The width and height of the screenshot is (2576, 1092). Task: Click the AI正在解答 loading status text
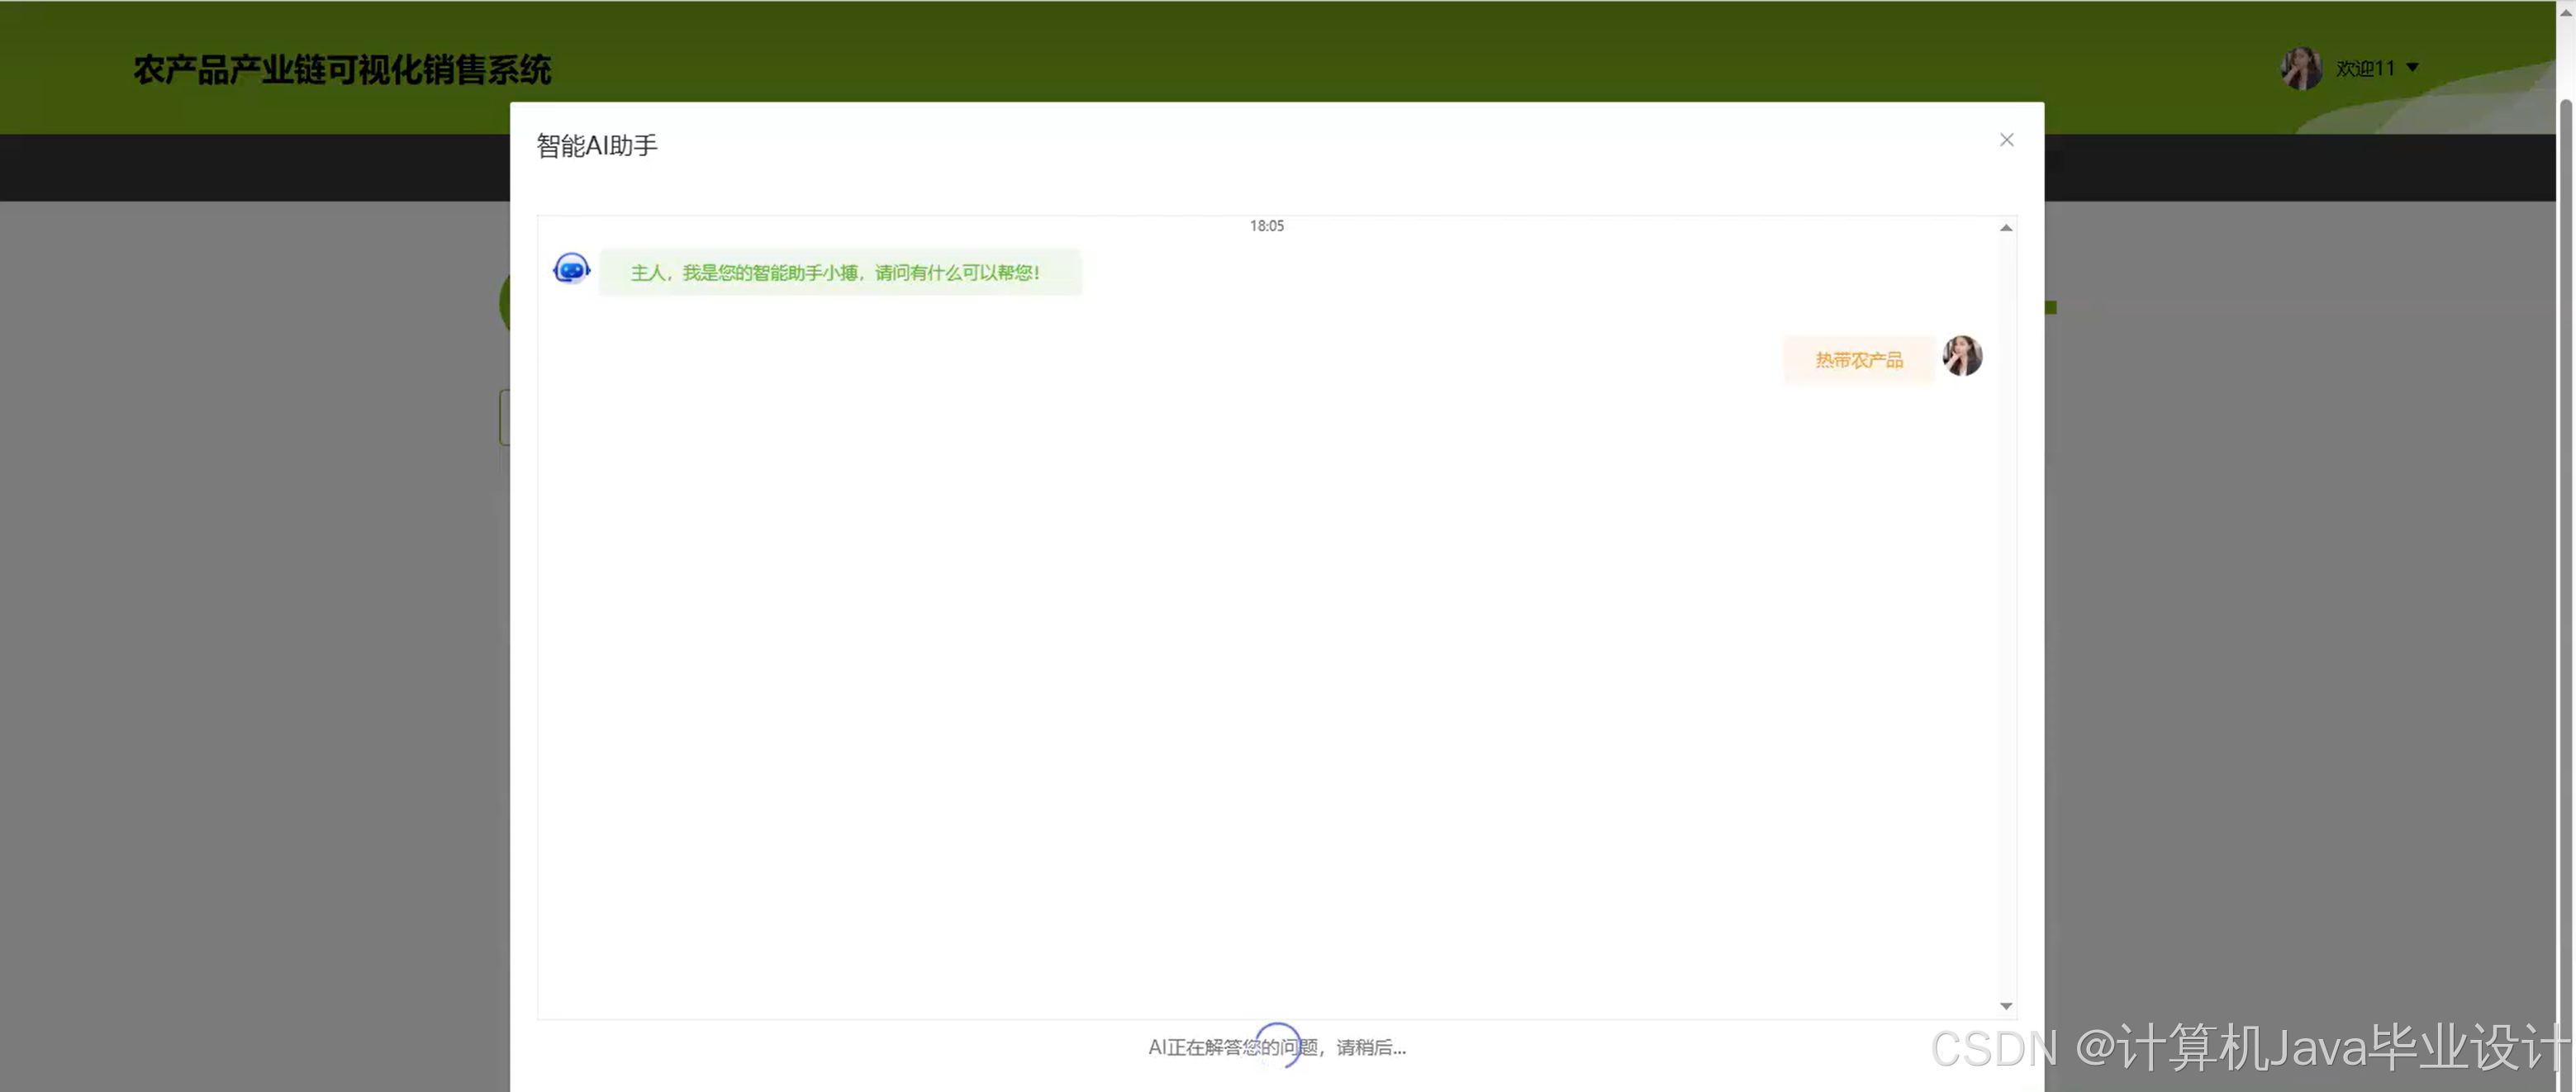point(1277,1047)
